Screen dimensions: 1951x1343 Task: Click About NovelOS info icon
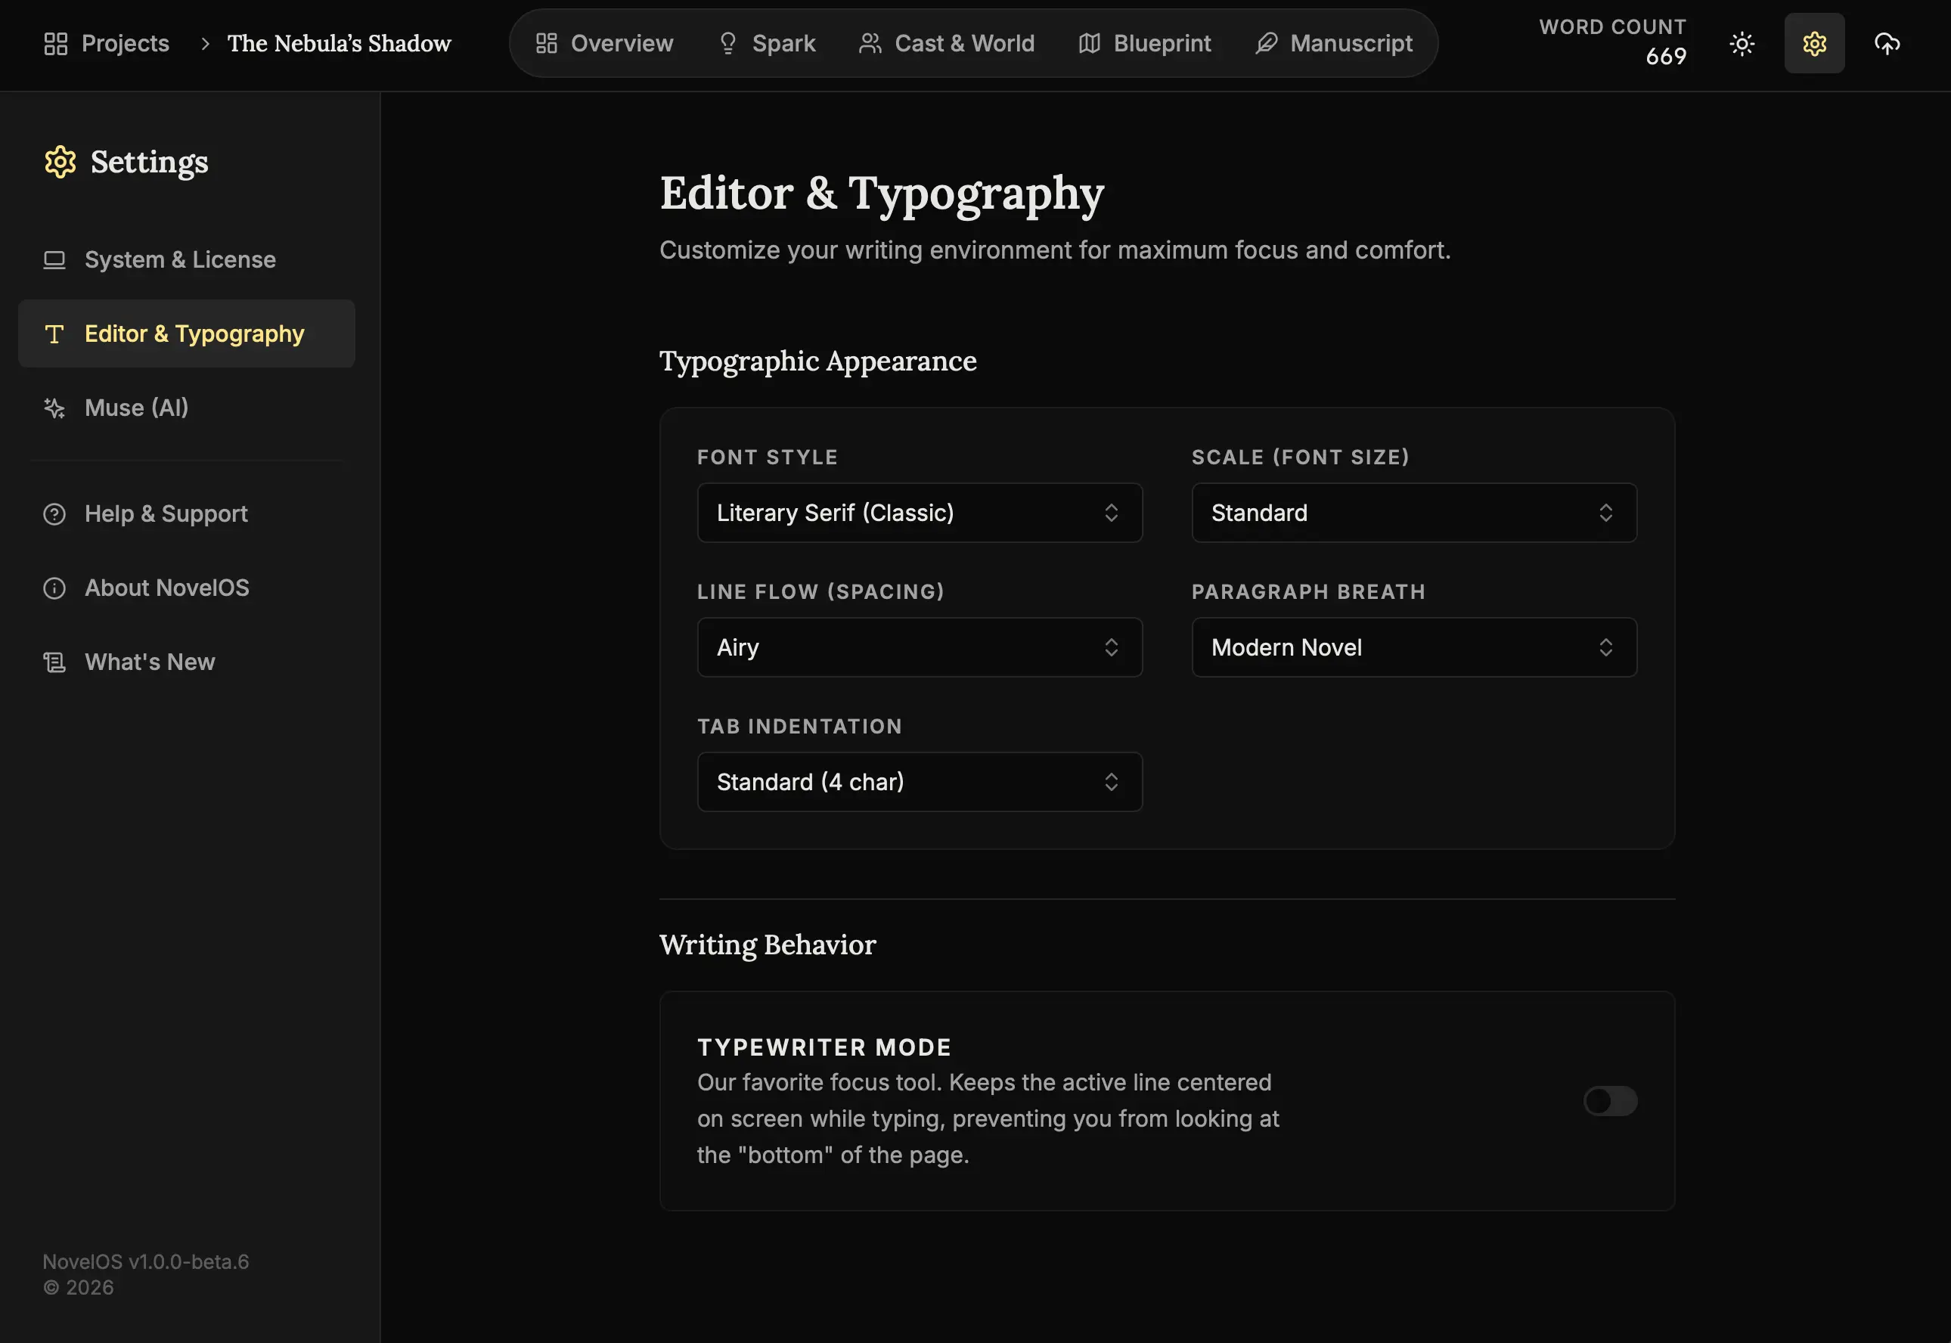pos(54,588)
